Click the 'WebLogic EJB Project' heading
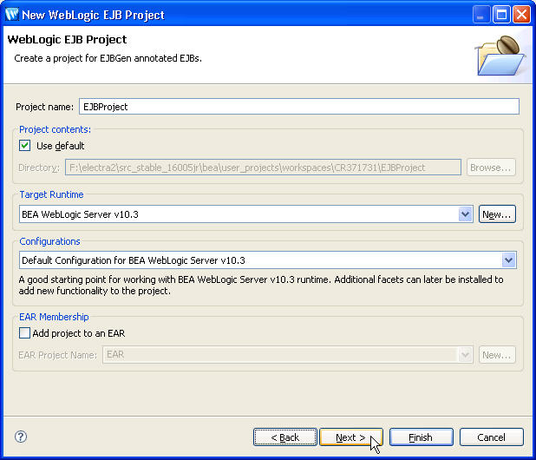The height and width of the screenshot is (460, 536). (67, 40)
